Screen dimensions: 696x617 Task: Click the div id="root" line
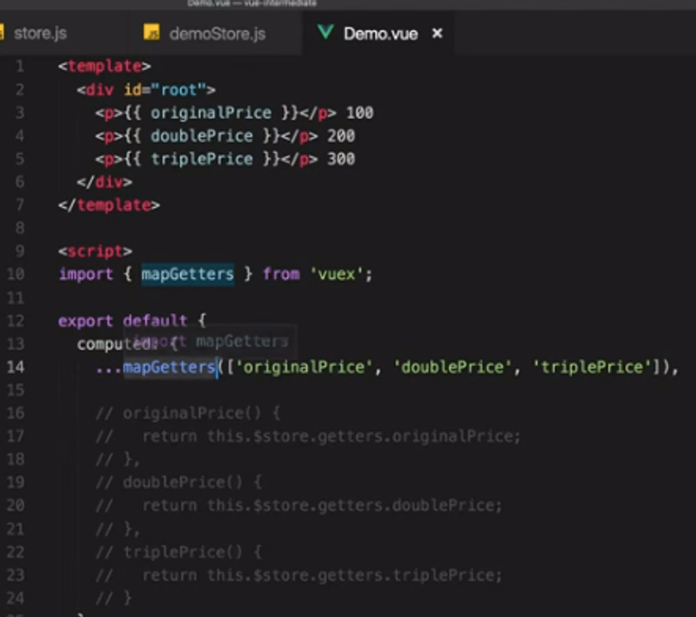(x=146, y=89)
